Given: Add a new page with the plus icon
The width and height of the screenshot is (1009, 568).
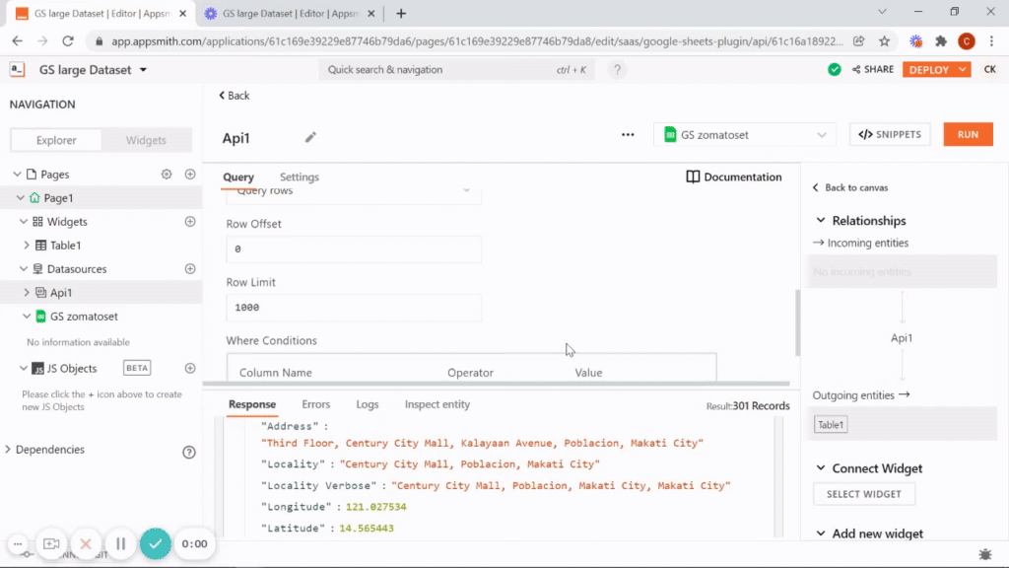Looking at the screenshot, I should tap(190, 175).
